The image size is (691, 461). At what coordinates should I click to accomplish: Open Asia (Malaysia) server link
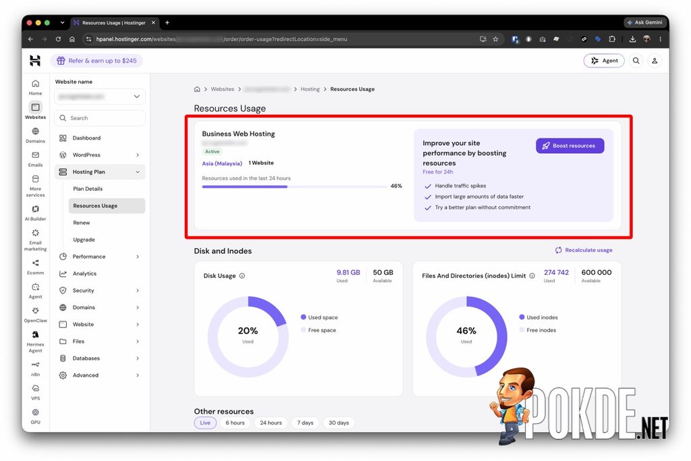[222, 163]
